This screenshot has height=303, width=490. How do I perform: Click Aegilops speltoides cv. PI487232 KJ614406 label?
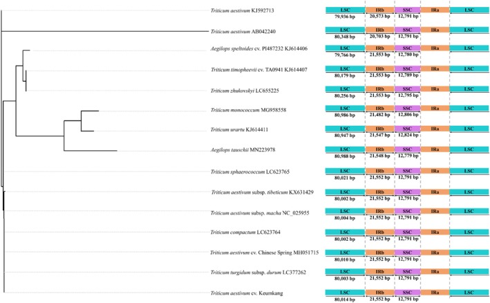point(259,49)
